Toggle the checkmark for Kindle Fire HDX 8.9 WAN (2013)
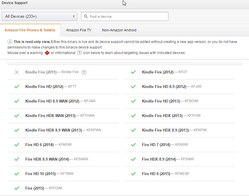Image resolution: width=249 pixels, height=196 pixels. coord(17,130)
